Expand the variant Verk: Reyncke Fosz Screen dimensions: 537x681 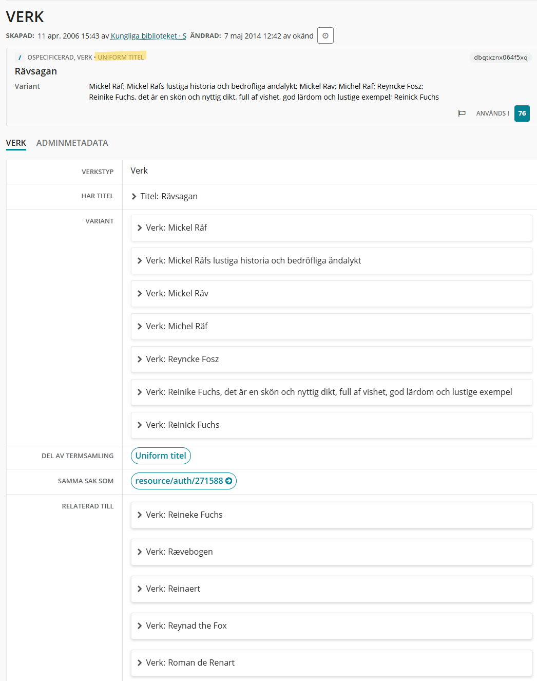point(331,360)
